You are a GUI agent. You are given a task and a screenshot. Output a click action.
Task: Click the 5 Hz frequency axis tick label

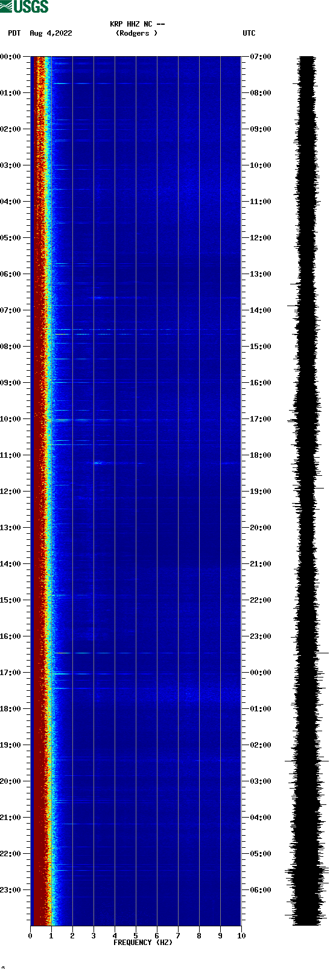click(x=136, y=936)
